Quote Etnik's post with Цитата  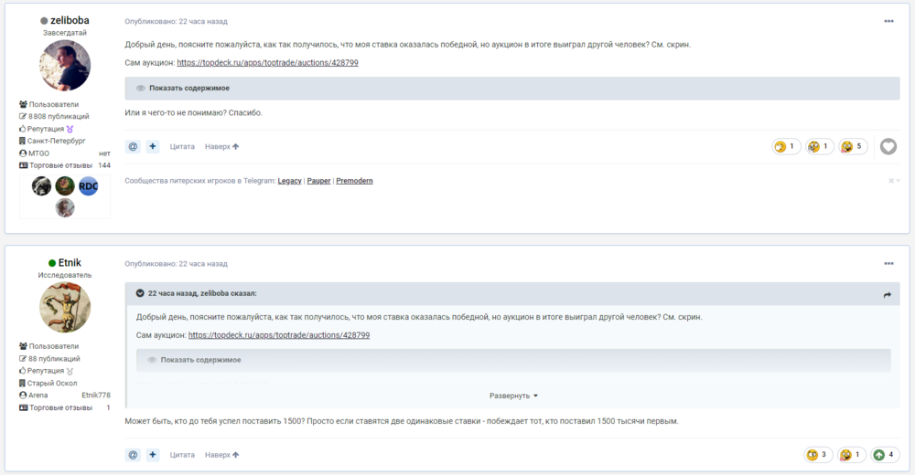coord(182,455)
